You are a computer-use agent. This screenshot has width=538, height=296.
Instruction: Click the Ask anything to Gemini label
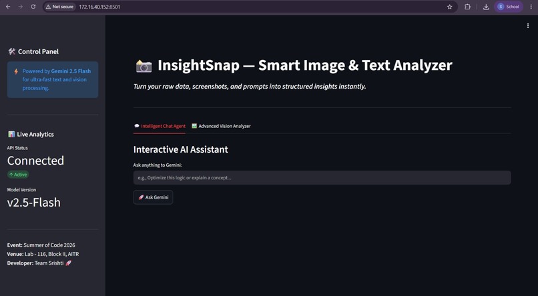pos(158,165)
